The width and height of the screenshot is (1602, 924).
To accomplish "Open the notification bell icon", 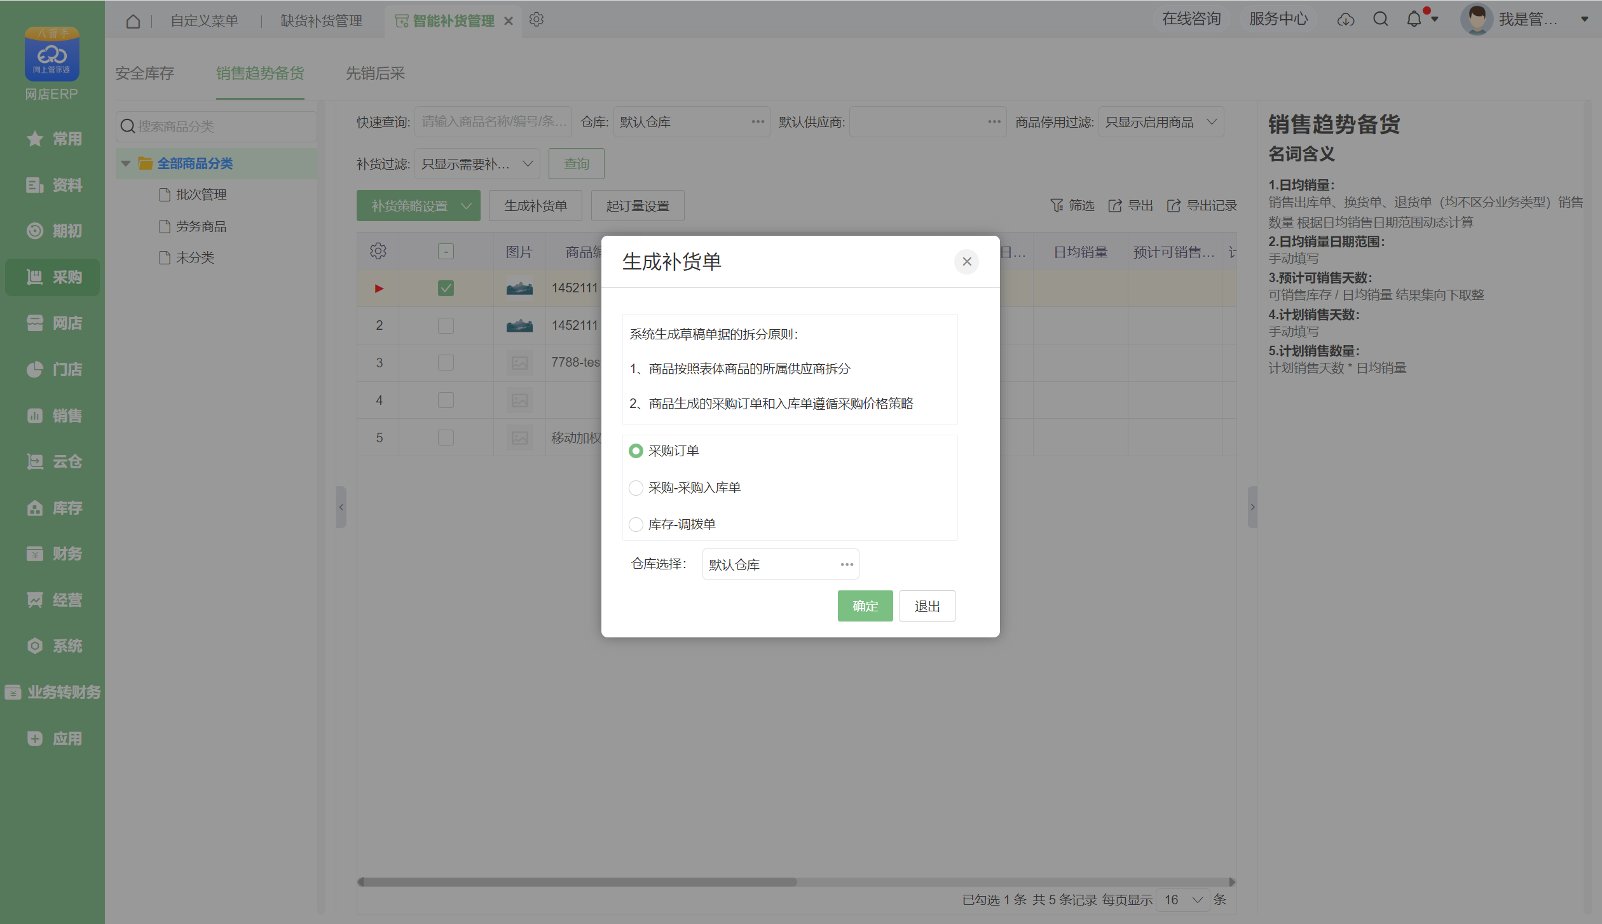I will point(1414,19).
